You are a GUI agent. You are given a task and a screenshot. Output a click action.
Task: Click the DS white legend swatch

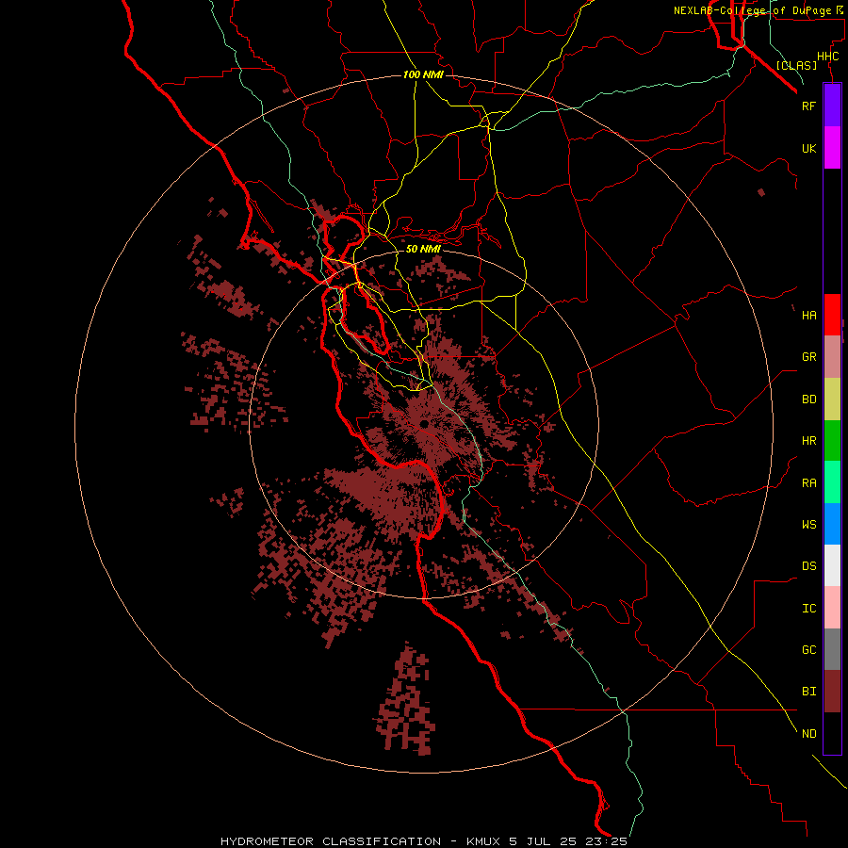pos(832,565)
